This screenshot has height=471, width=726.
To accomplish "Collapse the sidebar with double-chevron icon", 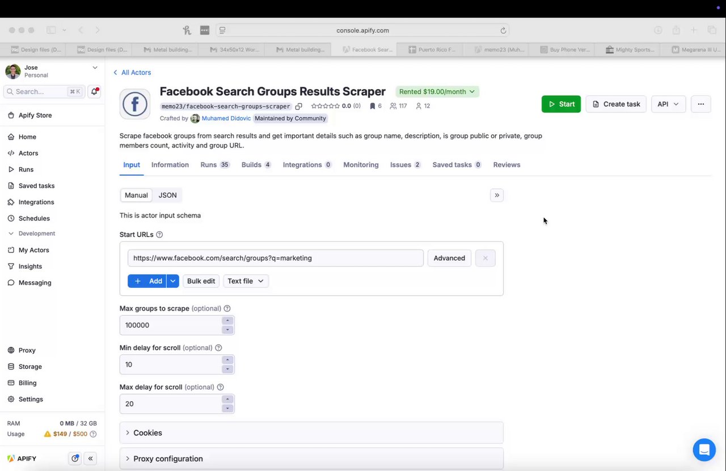I will (x=91, y=459).
